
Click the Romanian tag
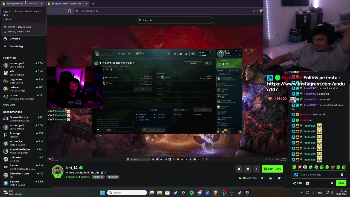98,177
